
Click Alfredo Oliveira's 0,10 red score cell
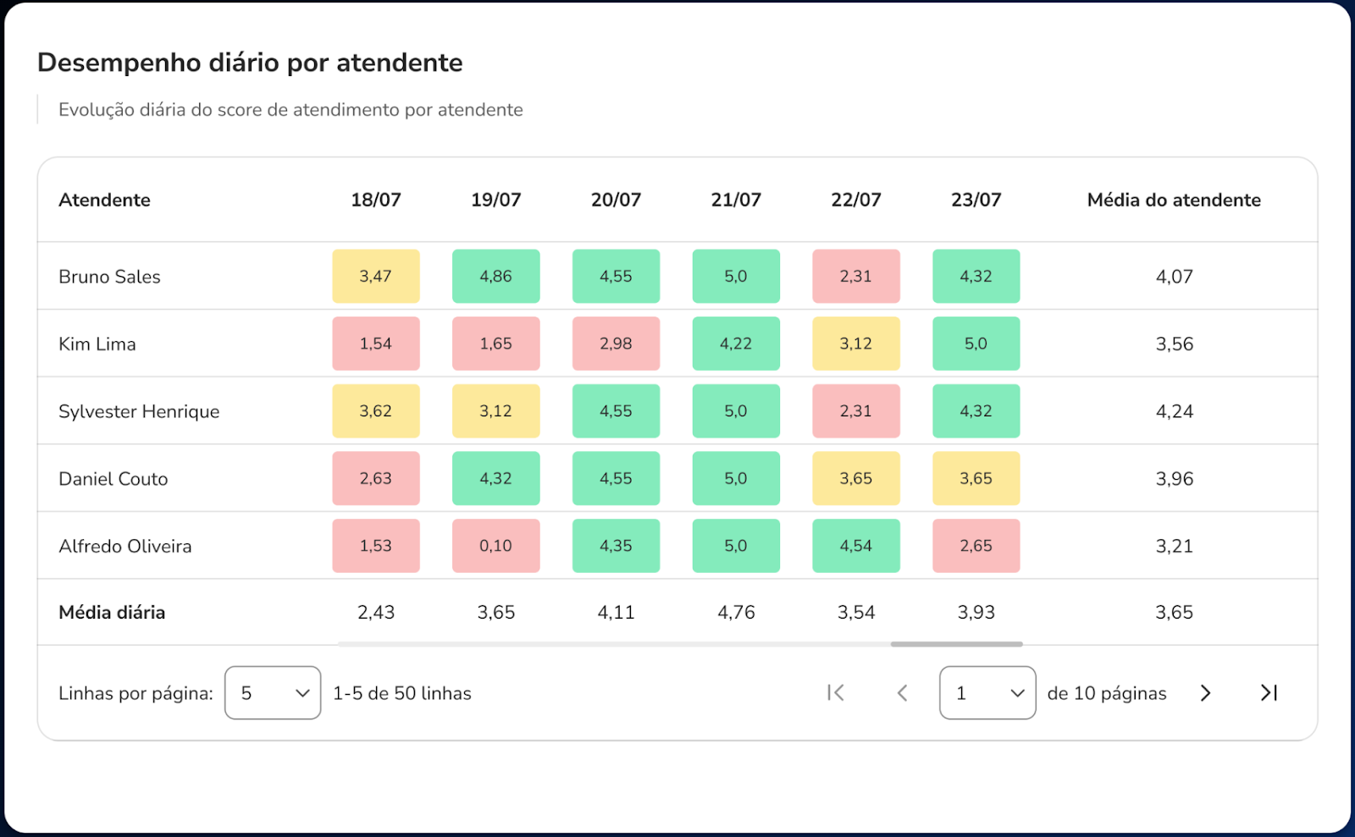click(x=495, y=546)
